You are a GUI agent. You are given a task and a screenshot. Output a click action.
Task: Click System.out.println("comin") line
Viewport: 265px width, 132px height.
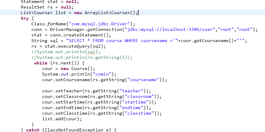coord(79,74)
